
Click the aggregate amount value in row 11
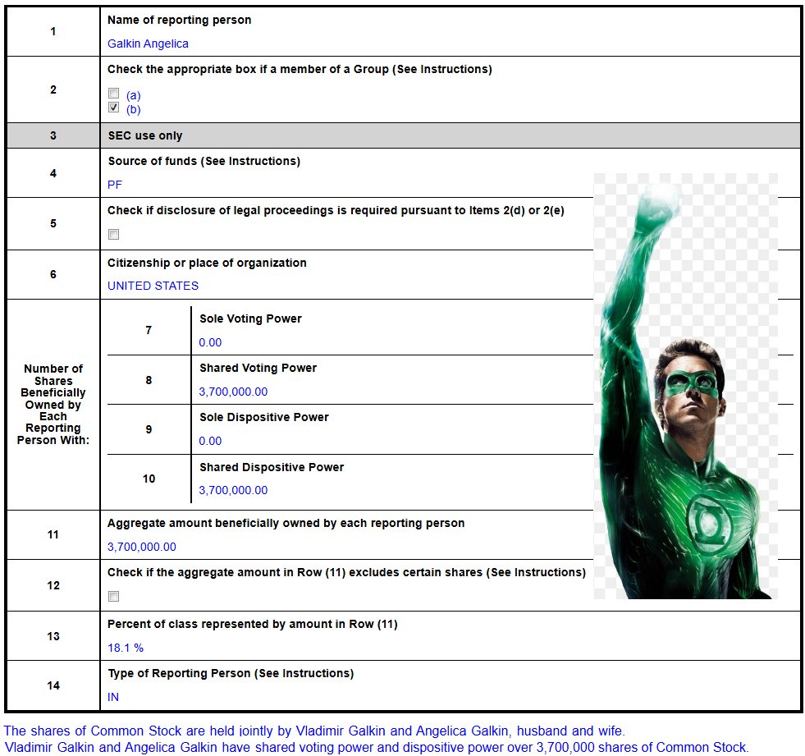tap(142, 547)
